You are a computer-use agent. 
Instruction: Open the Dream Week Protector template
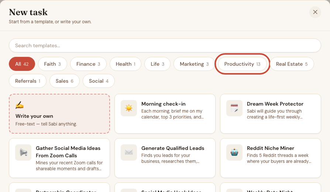tap(271, 114)
